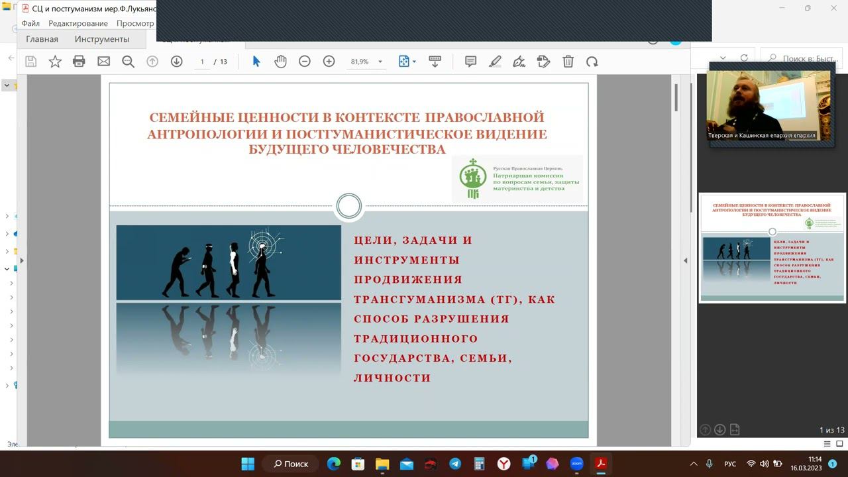Go to next page arrow-down icon

point(176,62)
